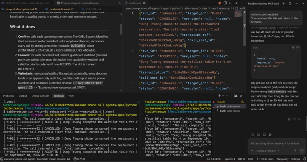Image resolution: width=307 pixels, height=162 pixels.
Task: Open file artifact icon above chat input
Action: click(253, 135)
